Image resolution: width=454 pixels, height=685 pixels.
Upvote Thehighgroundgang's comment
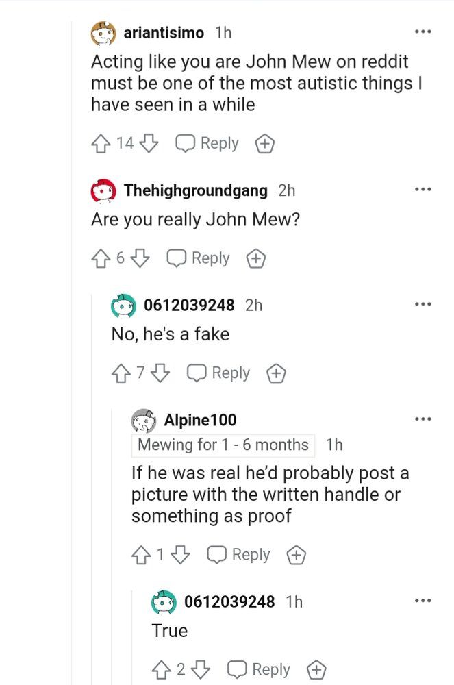[101, 258]
